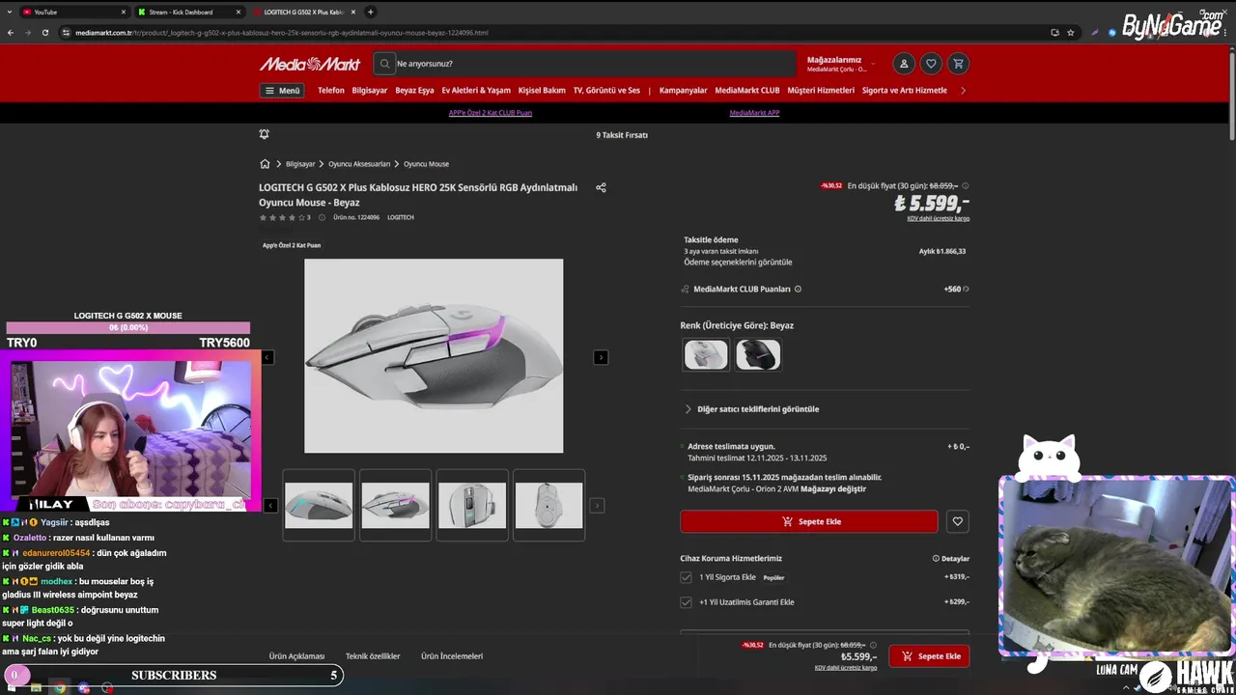The height and width of the screenshot is (695, 1236).
Task: Click main product image of mouse
Action: [x=434, y=356]
